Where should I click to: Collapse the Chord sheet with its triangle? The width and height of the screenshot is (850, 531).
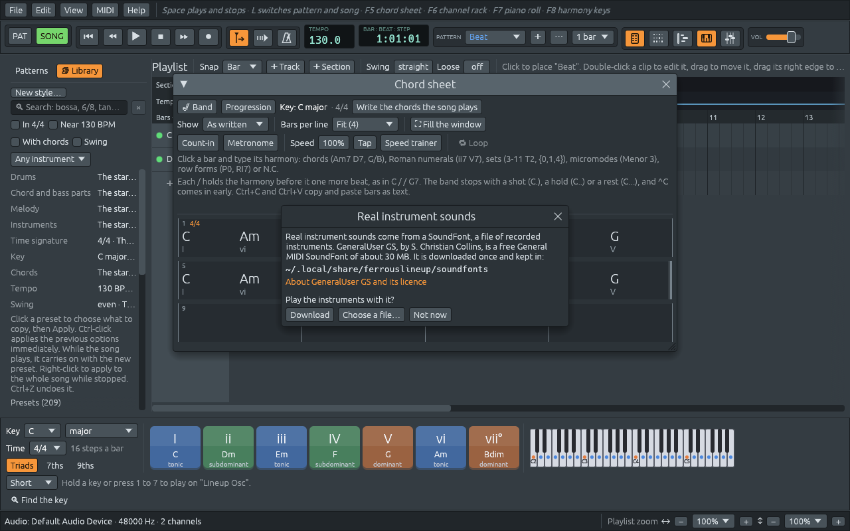(184, 84)
